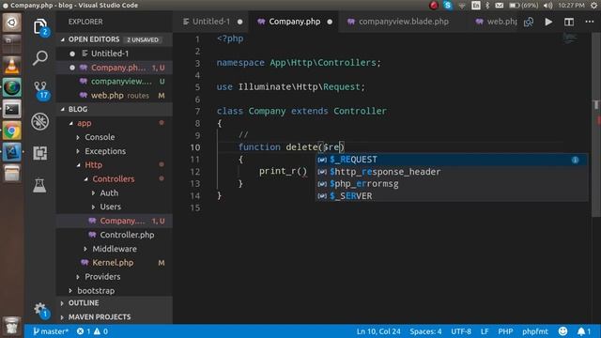Viewport: 601px width, 338px height.
Task: Select Company.php in the Controllers folder tree
Action: 115,222
